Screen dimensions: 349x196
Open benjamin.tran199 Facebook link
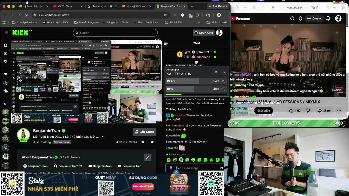click(68, 166)
